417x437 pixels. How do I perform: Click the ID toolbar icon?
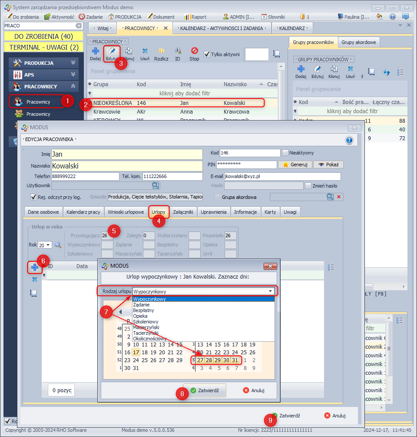pos(178,51)
